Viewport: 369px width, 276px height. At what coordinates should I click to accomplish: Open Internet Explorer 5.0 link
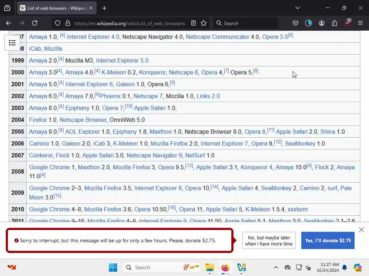click(122, 60)
